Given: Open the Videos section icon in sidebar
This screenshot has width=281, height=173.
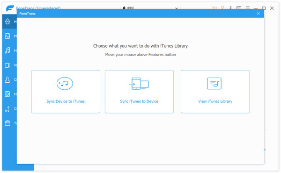Looking at the screenshot, I should pos(7,65).
